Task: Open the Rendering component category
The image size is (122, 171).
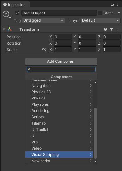Action: (59, 111)
